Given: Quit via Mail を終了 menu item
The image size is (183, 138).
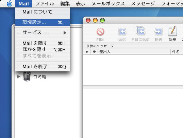Looking at the screenshot, I should (43, 67).
